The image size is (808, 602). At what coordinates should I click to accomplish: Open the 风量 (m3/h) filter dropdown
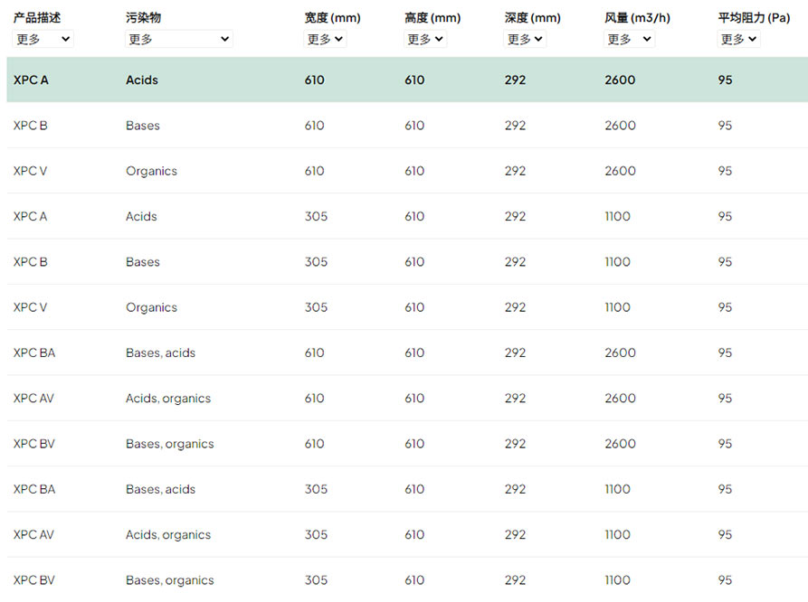(x=629, y=39)
